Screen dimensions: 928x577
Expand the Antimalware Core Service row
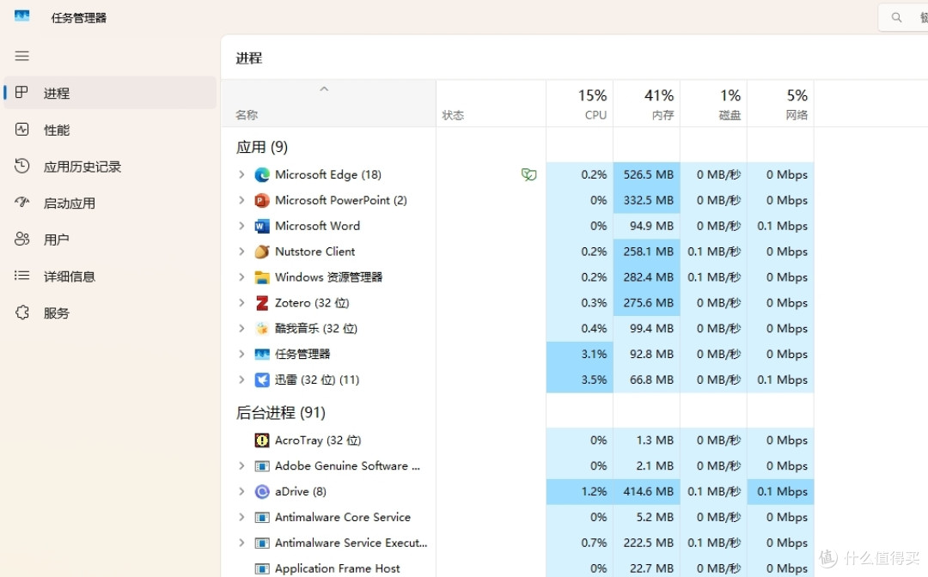pyautogui.click(x=241, y=517)
